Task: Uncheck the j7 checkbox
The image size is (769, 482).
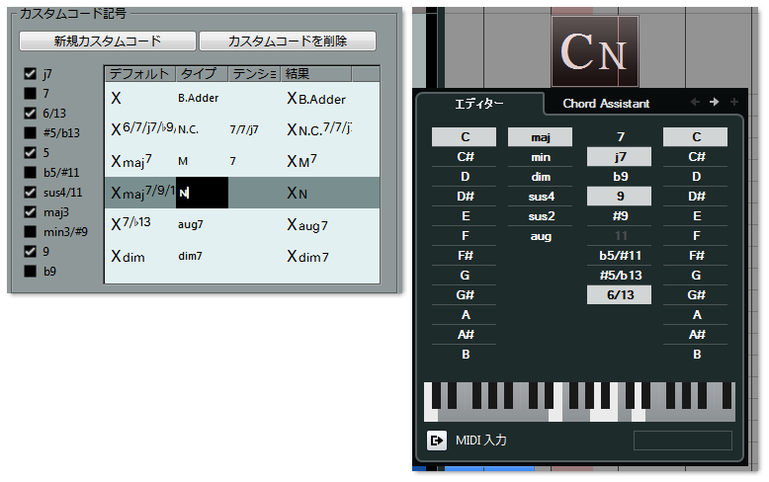Action: point(30,73)
